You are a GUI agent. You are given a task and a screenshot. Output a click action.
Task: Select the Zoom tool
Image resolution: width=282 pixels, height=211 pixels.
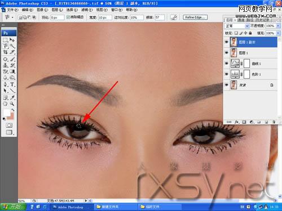point(12,104)
